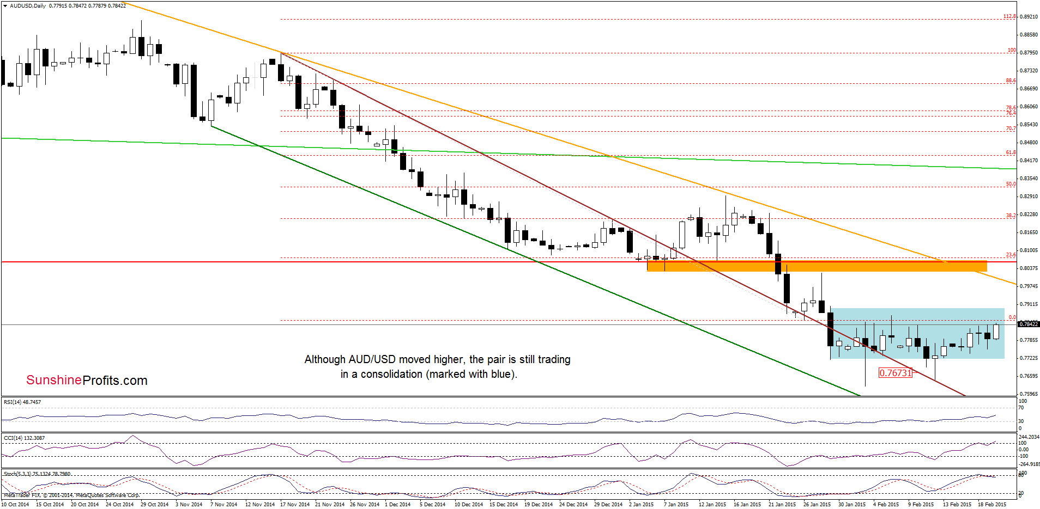
Task: Click the 30 Jan 2015 date label
Action: [x=852, y=505]
